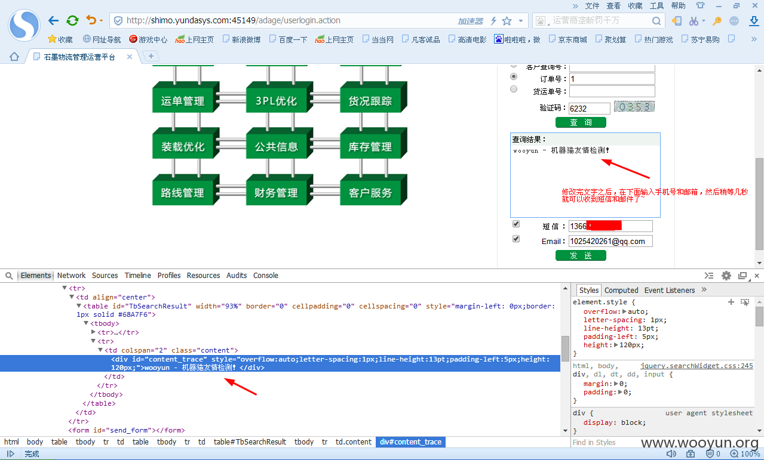
Task: Select the 订单号 radio button
Action: point(514,77)
